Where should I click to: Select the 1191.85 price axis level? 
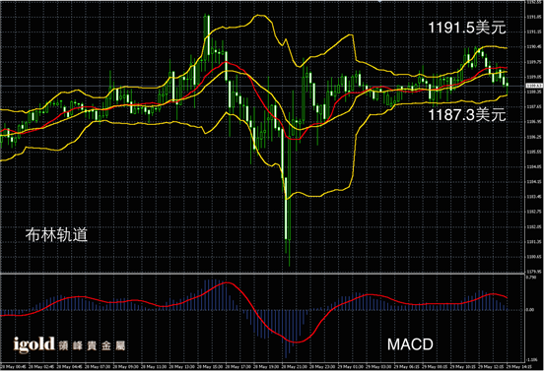point(534,17)
